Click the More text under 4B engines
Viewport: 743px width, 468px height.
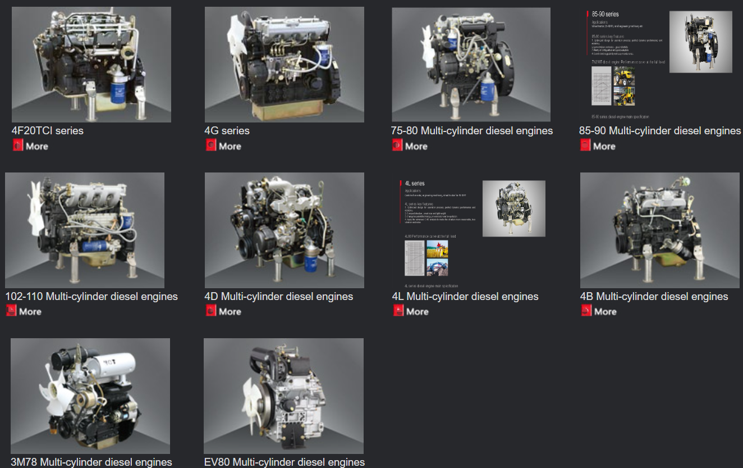point(606,311)
